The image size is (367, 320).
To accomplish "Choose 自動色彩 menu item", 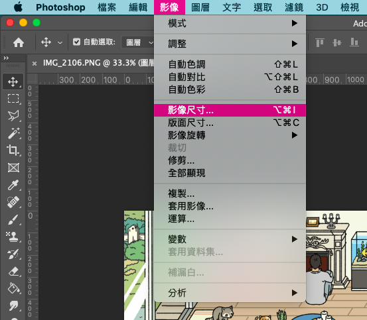I will point(230,89).
